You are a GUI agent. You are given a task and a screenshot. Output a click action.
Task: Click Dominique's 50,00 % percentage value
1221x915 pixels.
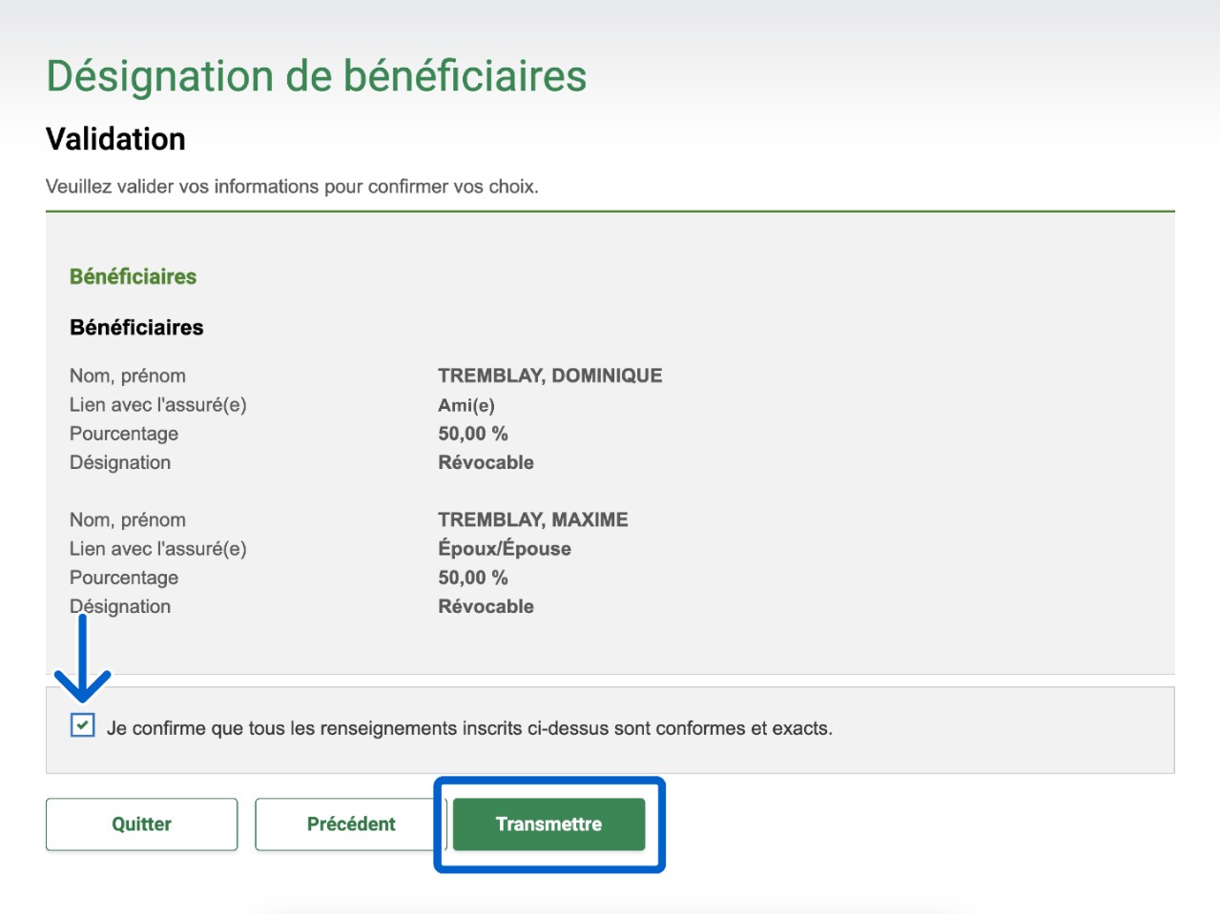[472, 434]
